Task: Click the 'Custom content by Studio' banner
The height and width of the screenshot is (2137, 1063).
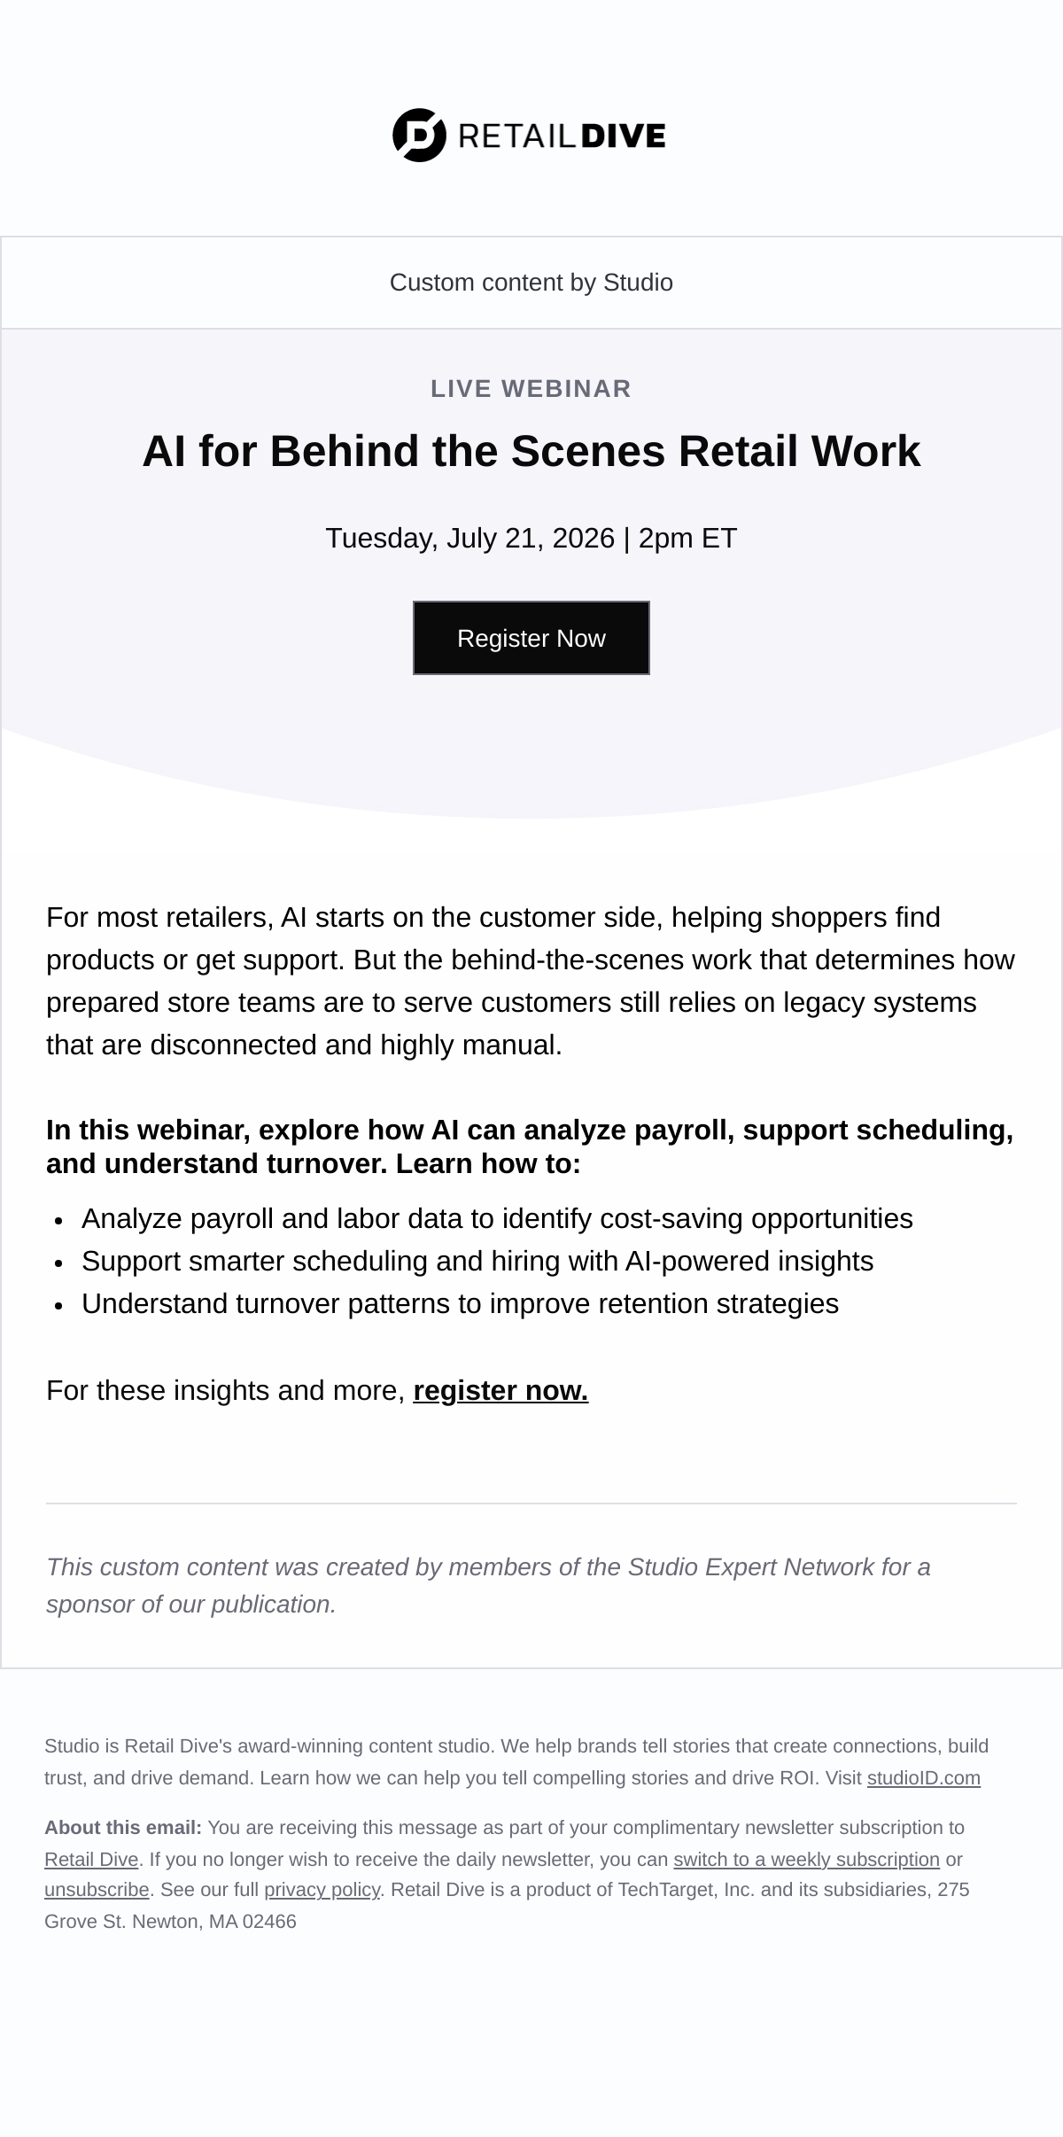Action: (531, 283)
